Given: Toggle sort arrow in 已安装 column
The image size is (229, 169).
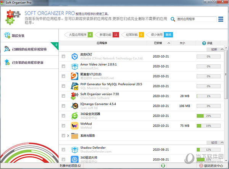Looking at the screenshot, I should point(169,43).
